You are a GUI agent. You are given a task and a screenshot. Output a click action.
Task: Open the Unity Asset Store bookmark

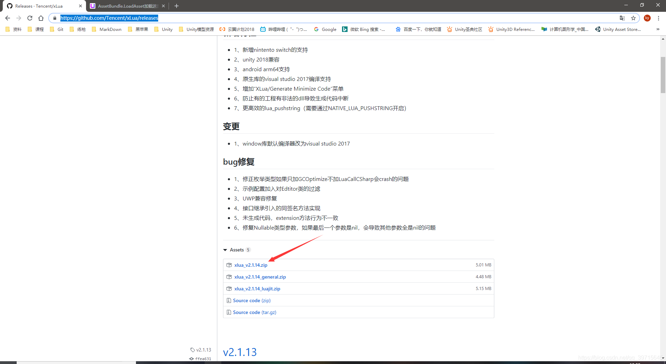coord(618,29)
